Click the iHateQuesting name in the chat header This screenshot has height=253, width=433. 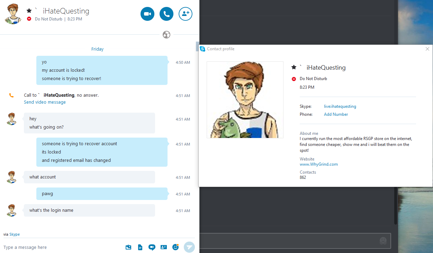(x=66, y=11)
